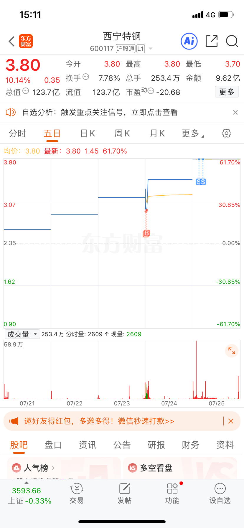Switch to 日K chart tab
Screen dimensions: 244x528
click(88, 133)
